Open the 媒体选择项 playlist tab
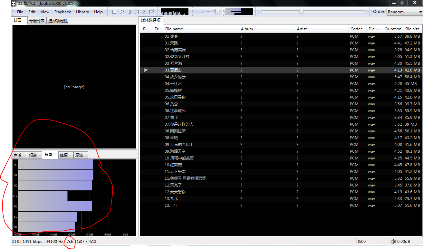423x249 pixels. (x=151, y=20)
